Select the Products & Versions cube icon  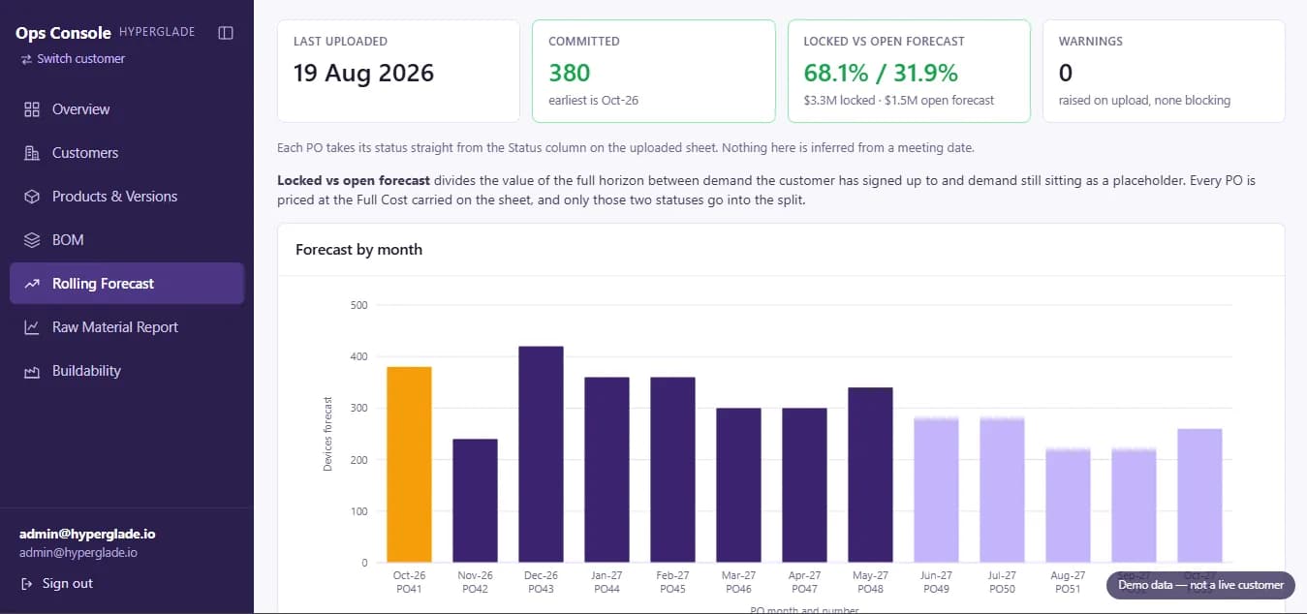click(32, 197)
